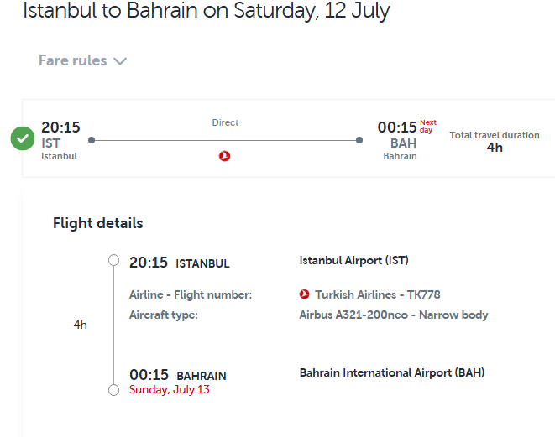Click the red Next day indicator
This screenshot has width=555, height=437.
pyautogui.click(x=428, y=127)
